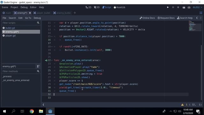Switch to the 3D workspace
Viewport: 204px width, 115px height.
[97, 7]
